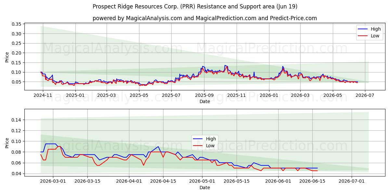Click the 0.10 tick on the top chart

point(16,72)
